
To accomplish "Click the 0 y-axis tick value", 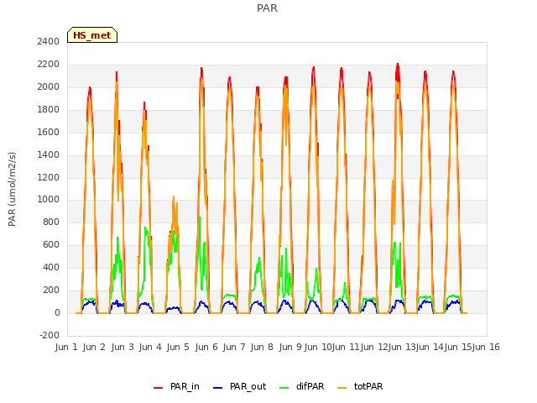I will point(57,312).
